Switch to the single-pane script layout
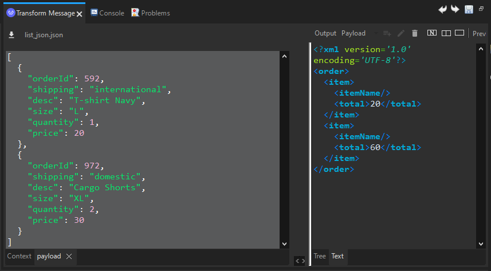491x271 pixels. point(459,33)
